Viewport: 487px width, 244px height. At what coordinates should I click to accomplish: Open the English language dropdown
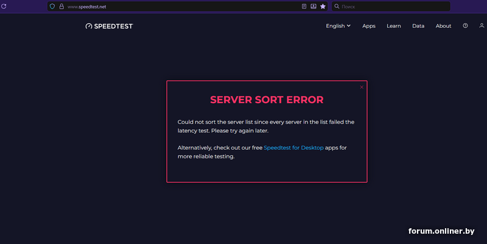tap(338, 26)
